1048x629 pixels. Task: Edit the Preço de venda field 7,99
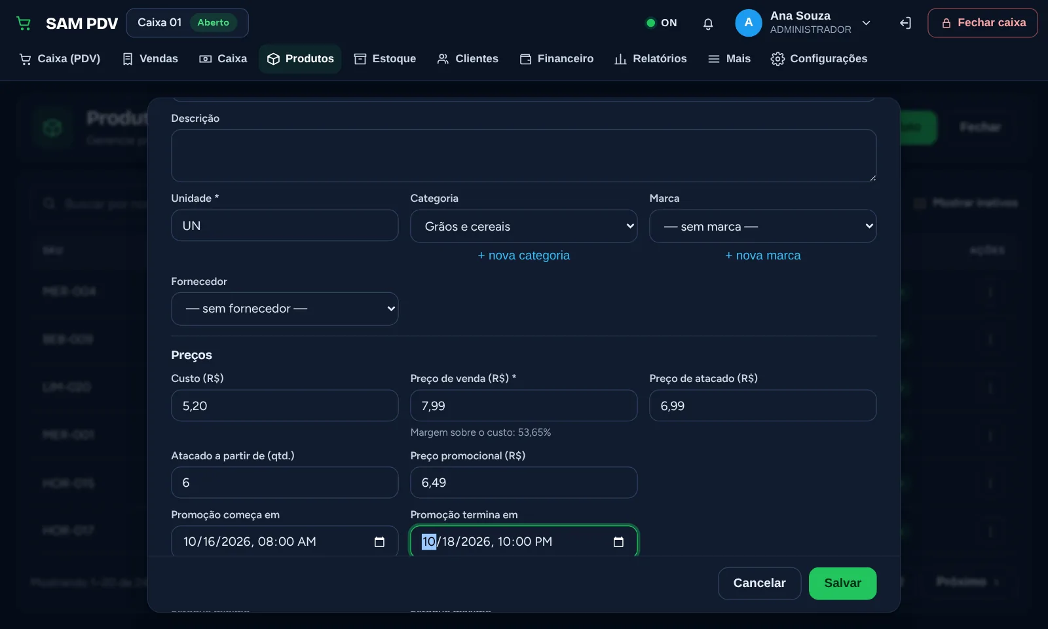point(523,406)
